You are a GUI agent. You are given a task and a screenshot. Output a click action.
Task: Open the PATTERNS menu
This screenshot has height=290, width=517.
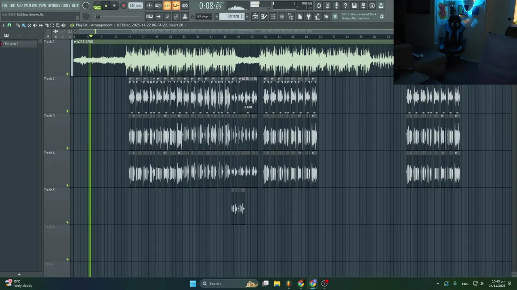click(31, 6)
